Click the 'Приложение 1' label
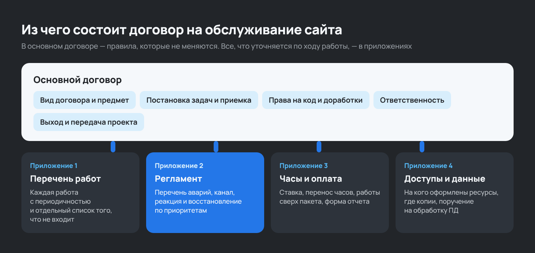This screenshot has width=535, height=253. coord(54,166)
